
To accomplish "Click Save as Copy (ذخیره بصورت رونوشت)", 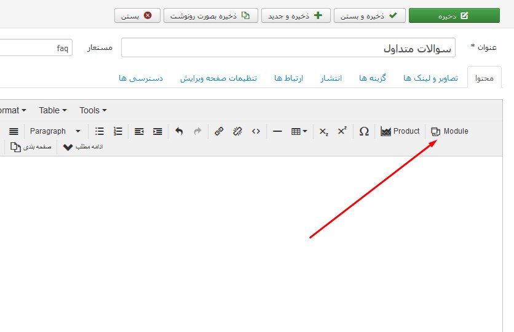I will click(211, 15).
